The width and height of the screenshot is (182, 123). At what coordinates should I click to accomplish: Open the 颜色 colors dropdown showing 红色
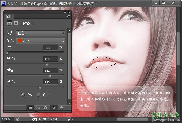pyautogui.click(x=40, y=40)
